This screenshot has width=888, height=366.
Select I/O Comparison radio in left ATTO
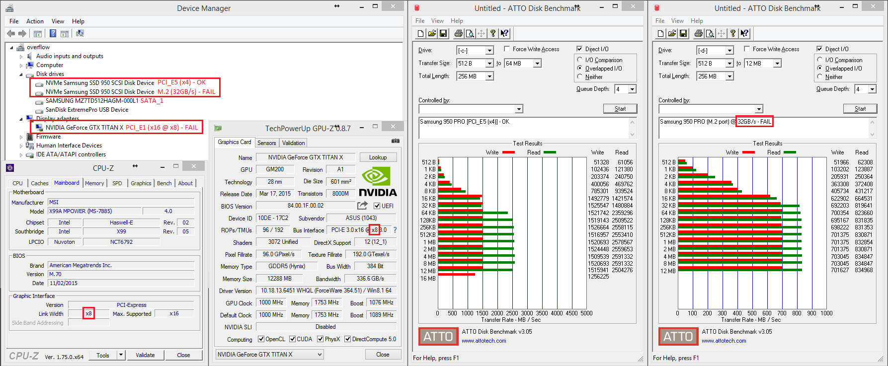click(x=579, y=60)
